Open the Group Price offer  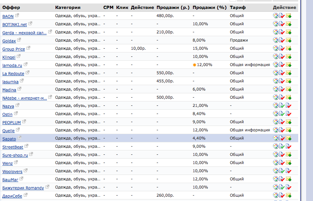coord(14,49)
